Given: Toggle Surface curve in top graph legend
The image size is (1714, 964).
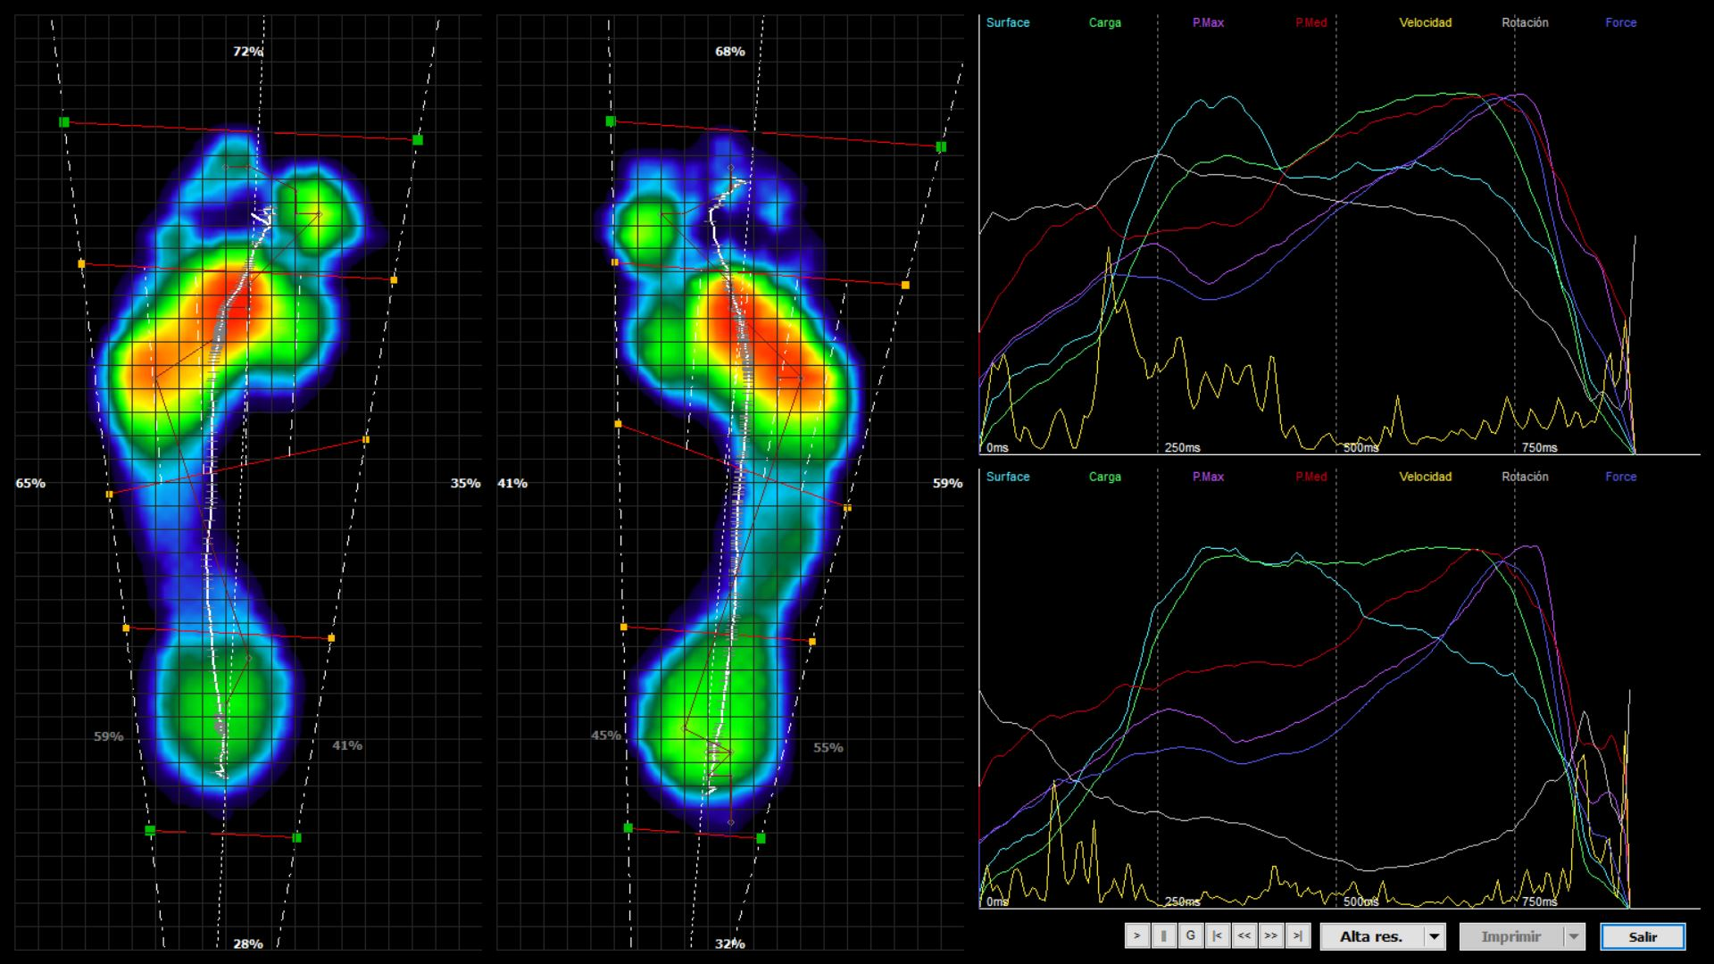Looking at the screenshot, I should [x=1007, y=23].
